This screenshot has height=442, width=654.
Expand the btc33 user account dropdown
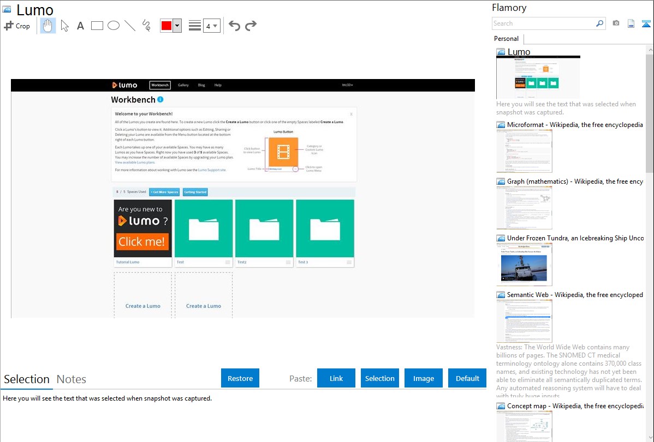click(347, 85)
